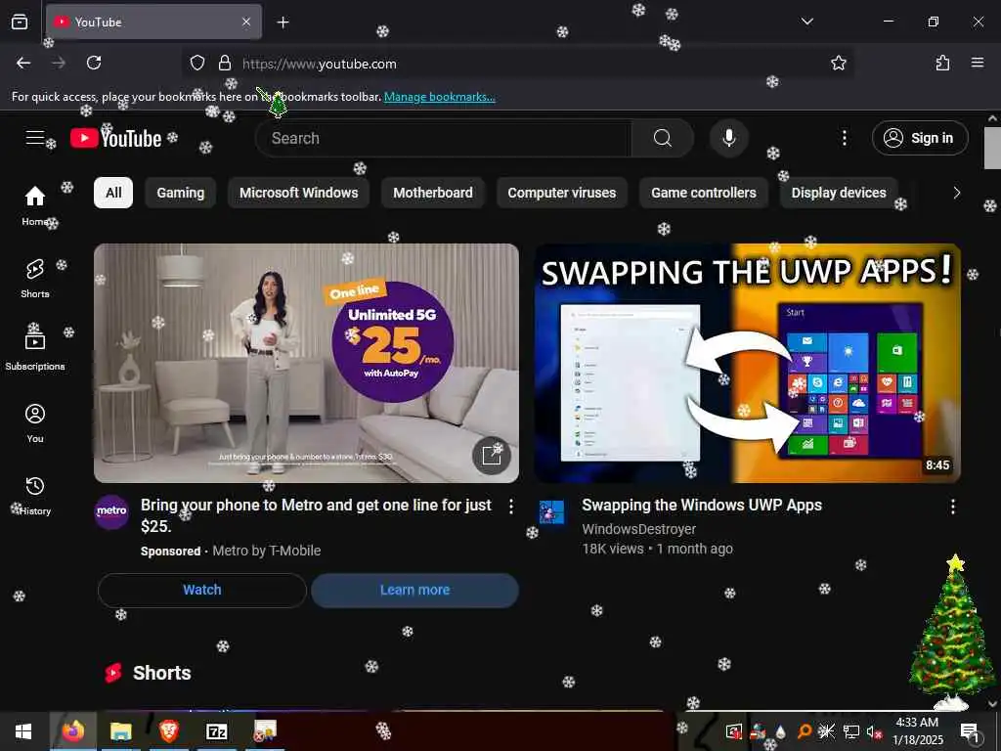Image resolution: width=1001 pixels, height=751 pixels.
Task: Open the Metro ad headline link
Action: (316, 515)
